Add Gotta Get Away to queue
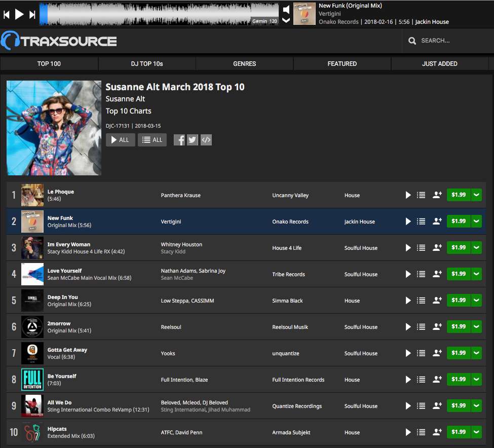The image size is (494, 448). coord(421,353)
